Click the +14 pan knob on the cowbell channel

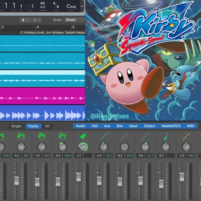click(x=83, y=147)
